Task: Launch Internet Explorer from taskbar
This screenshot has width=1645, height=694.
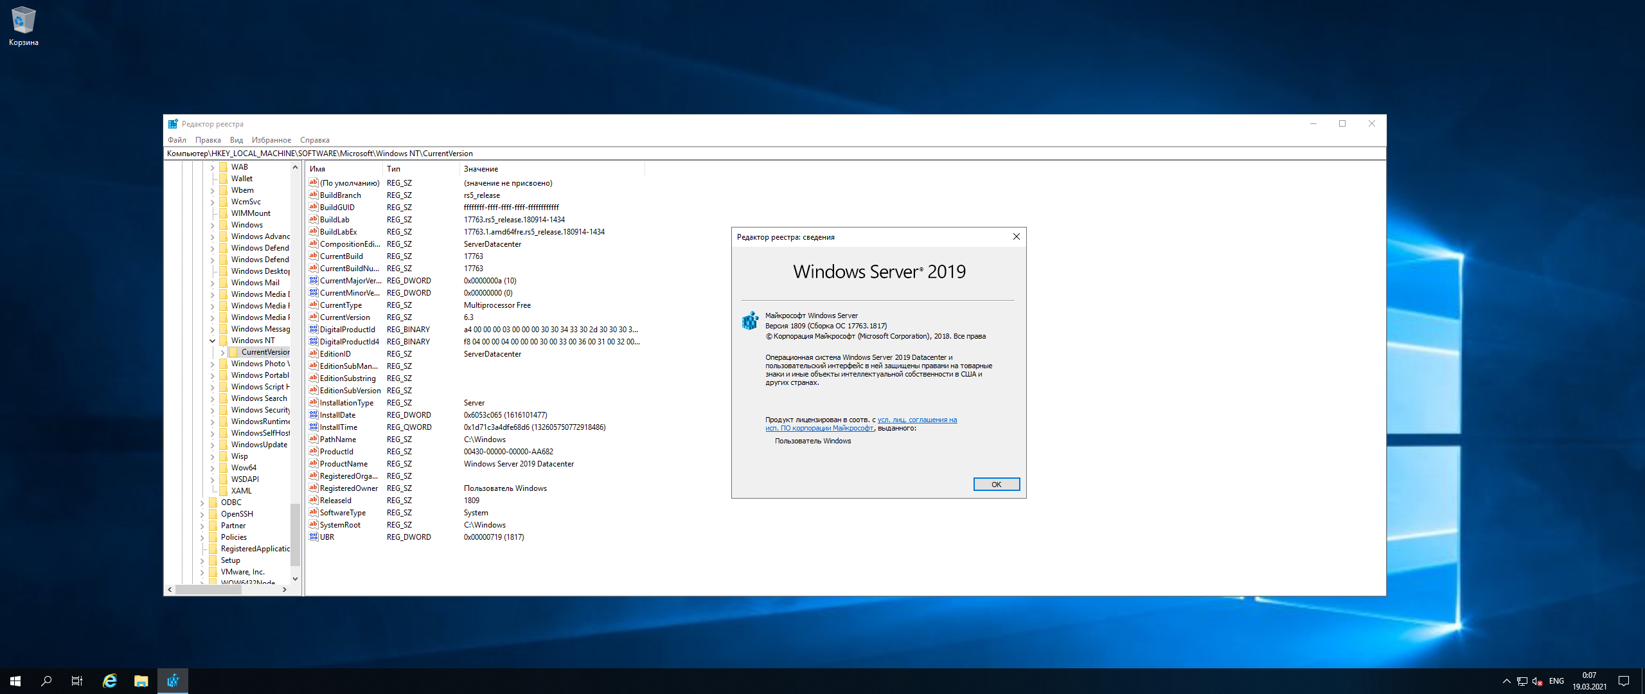Action: tap(110, 681)
